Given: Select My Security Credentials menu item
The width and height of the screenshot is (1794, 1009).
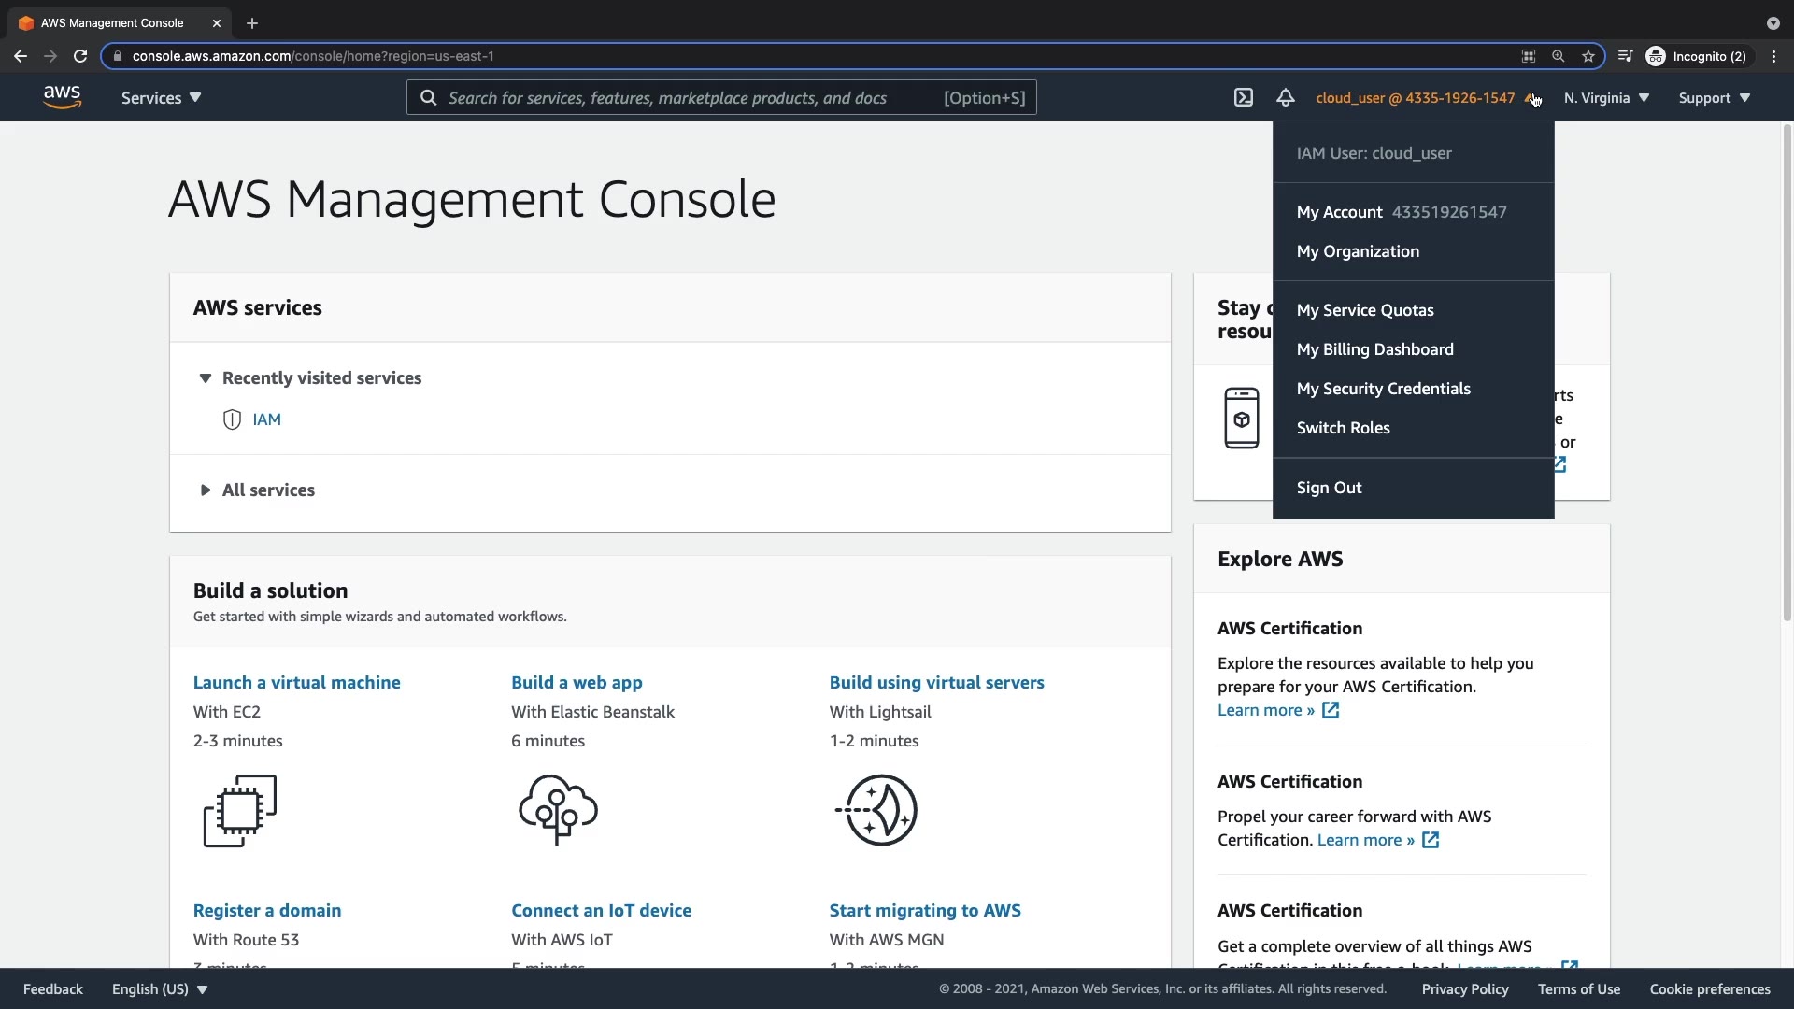Looking at the screenshot, I should coord(1383,389).
